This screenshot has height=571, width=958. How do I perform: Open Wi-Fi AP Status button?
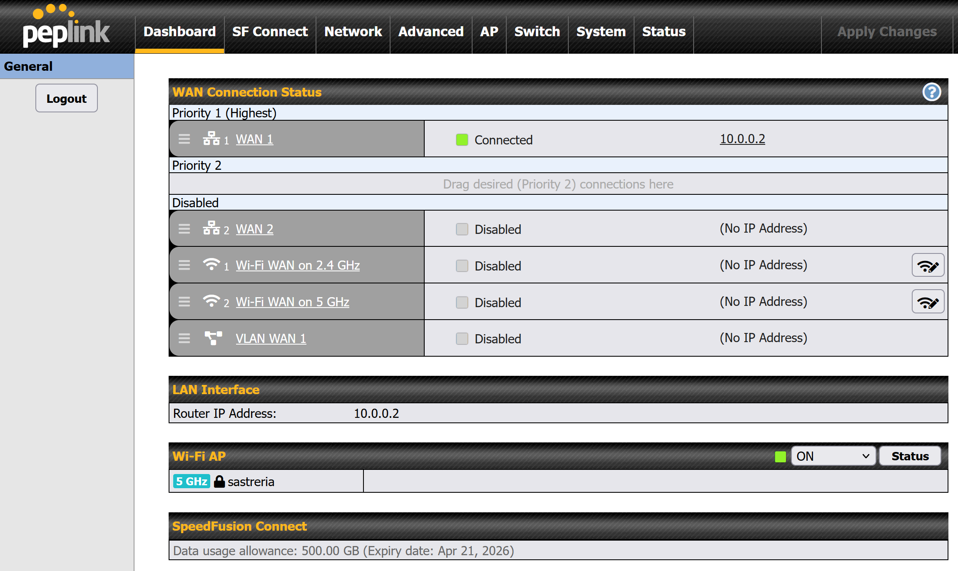pos(910,456)
